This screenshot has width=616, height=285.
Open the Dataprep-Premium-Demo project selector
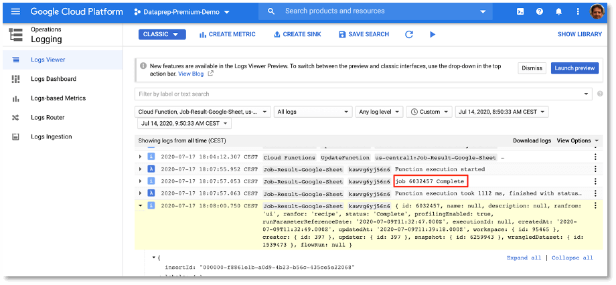(182, 12)
